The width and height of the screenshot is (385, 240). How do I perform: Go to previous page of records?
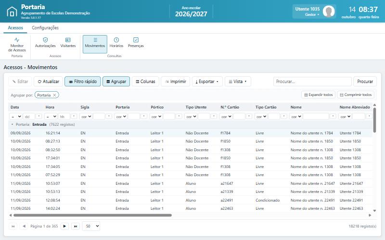coord(24,226)
